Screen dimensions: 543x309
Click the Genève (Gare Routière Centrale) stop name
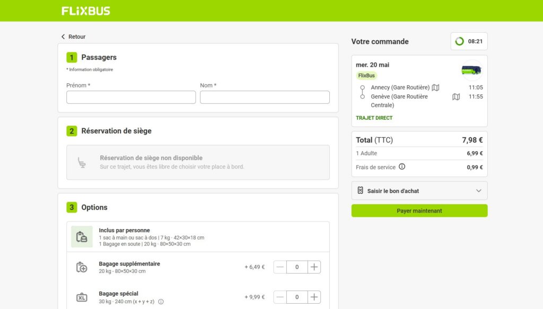[x=399, y=101]
